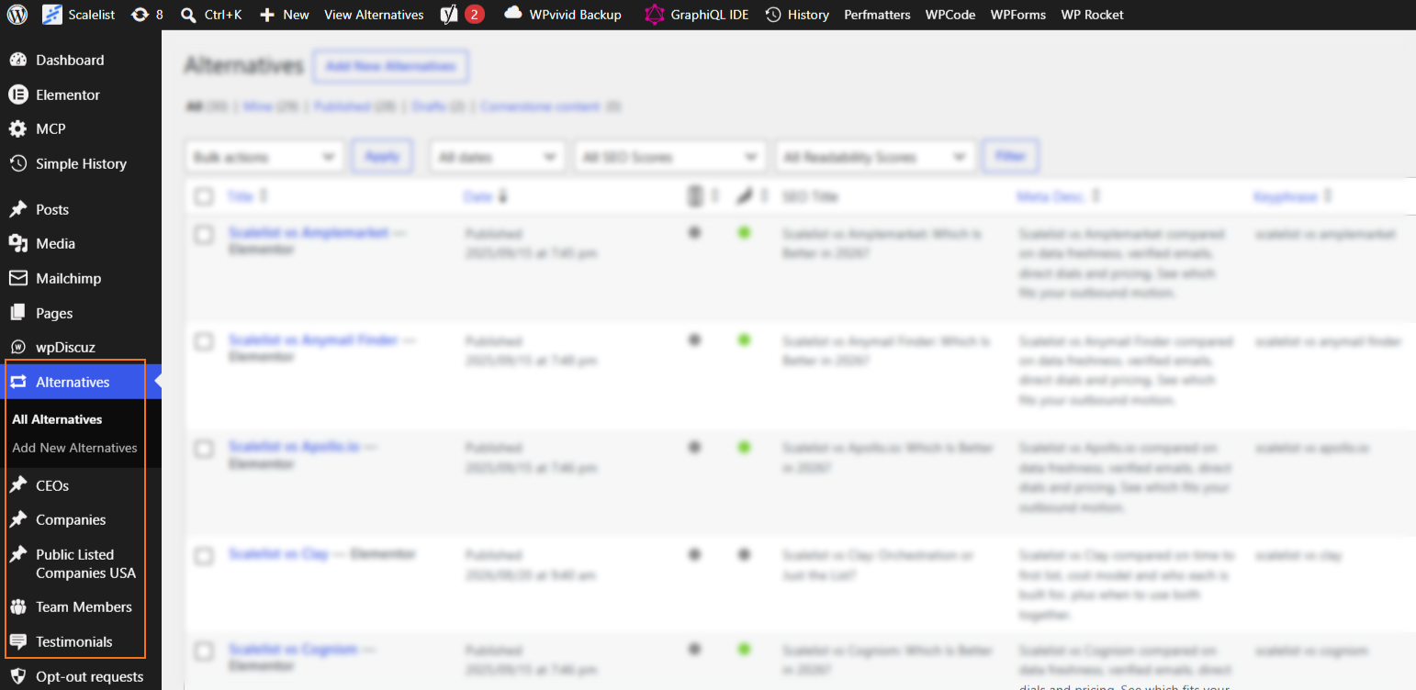Open the Scalelist vs Cognism title link
Screen dimensions: 1416x690
pos(293,649)
